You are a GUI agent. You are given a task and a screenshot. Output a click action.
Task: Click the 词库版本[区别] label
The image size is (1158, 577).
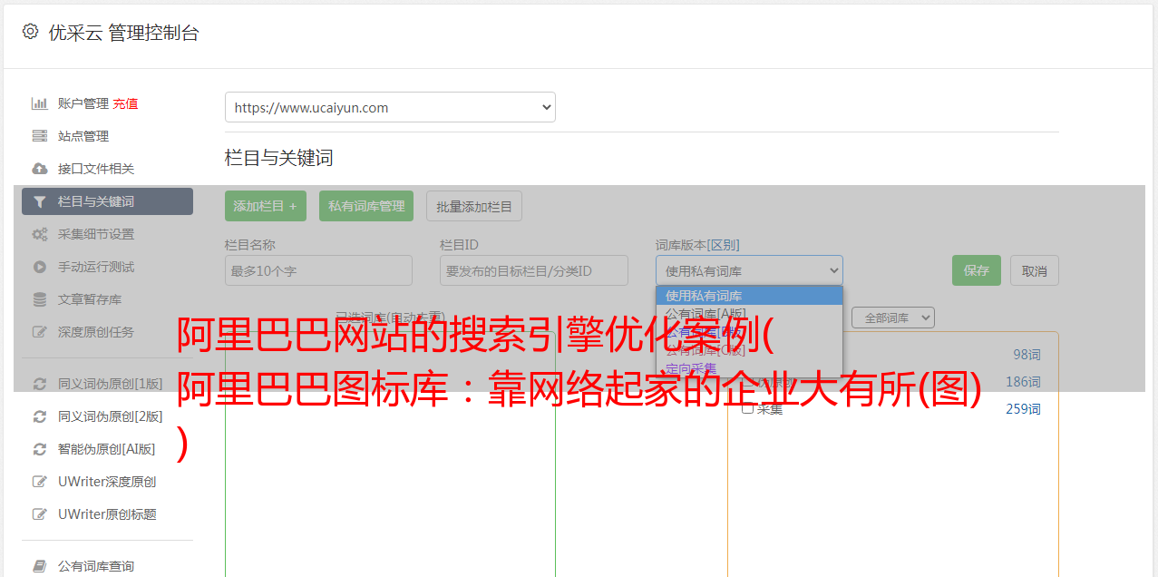click(x=697, y=245)
